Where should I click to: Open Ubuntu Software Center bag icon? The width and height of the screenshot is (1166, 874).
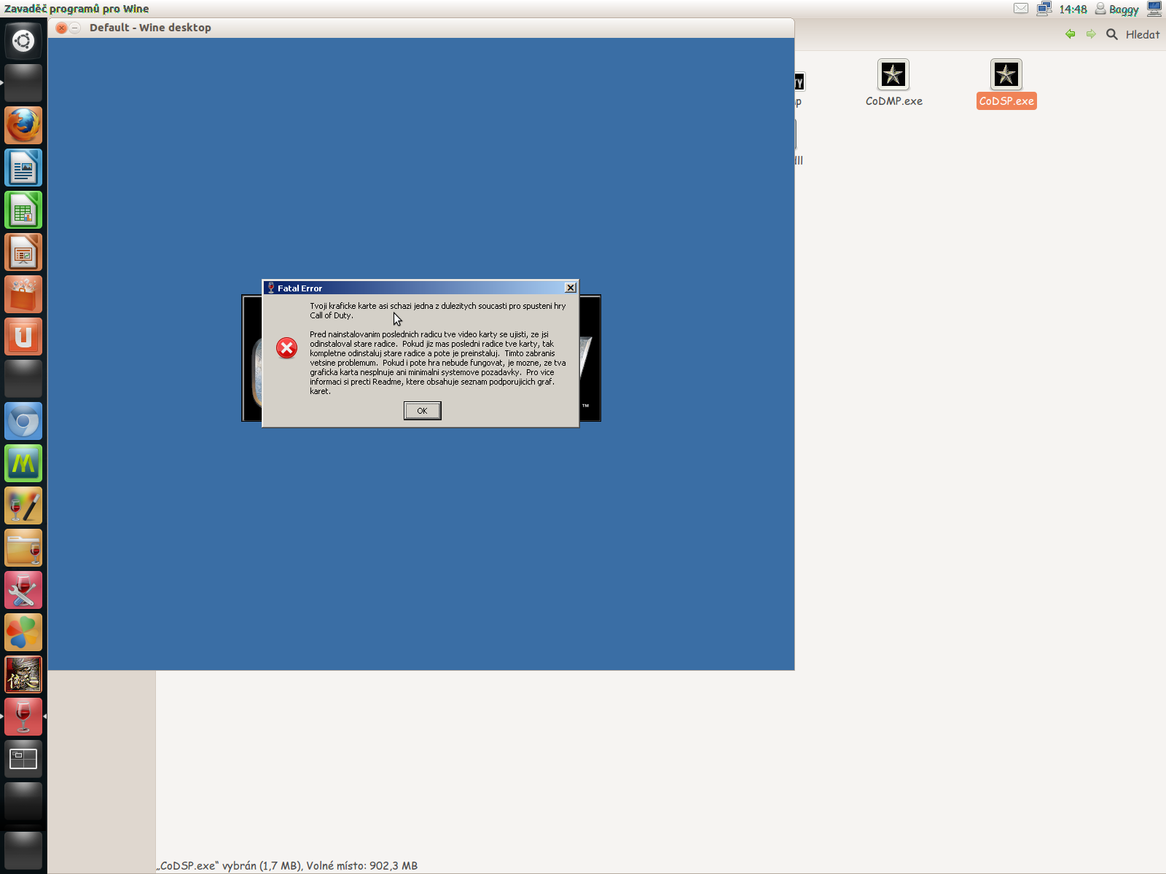[23, 294]
